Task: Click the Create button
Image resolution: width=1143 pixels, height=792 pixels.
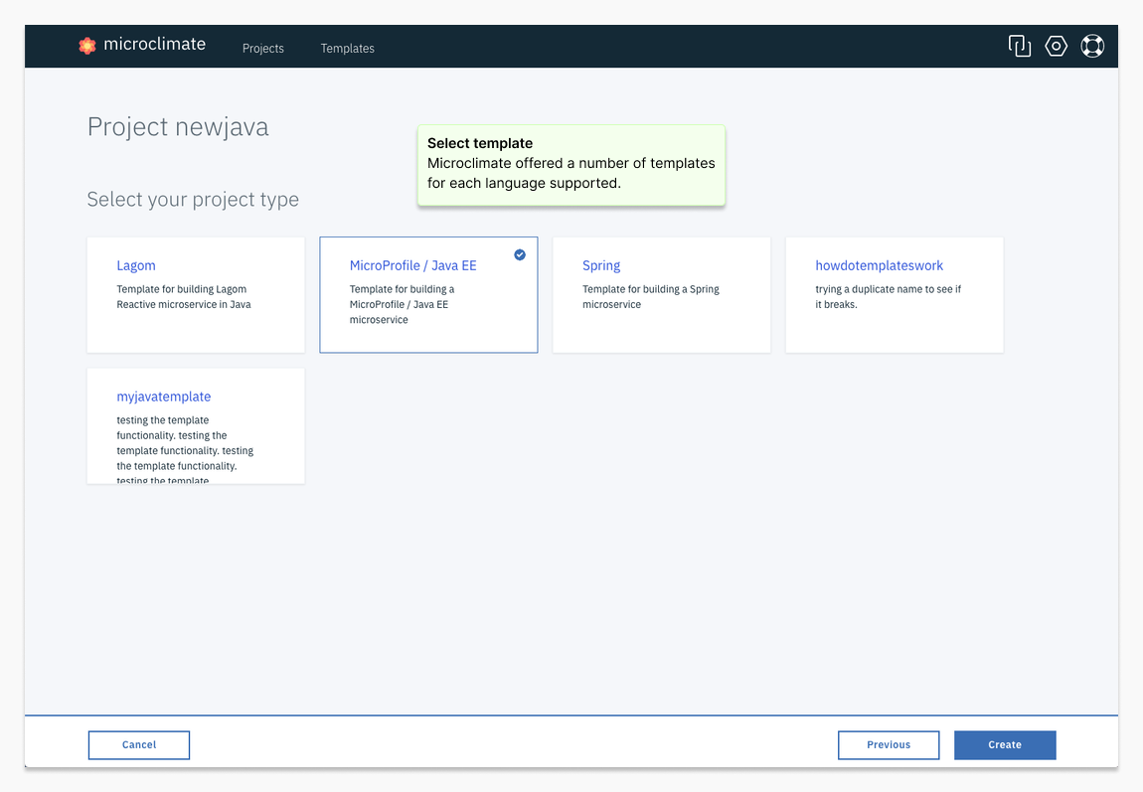Action: (x=1004, y=744)
